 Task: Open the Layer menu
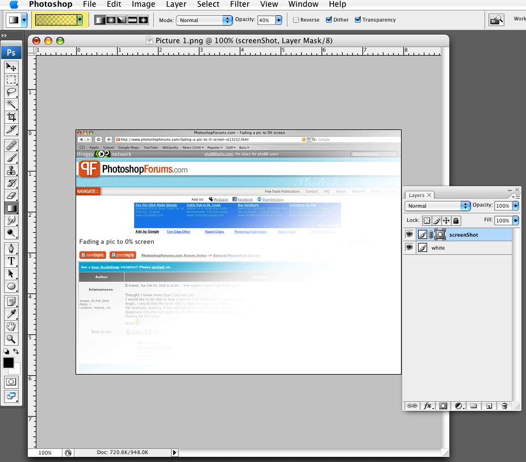(176, 5)
